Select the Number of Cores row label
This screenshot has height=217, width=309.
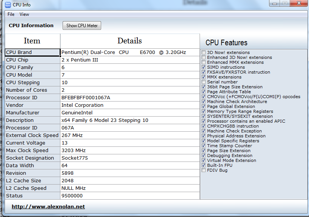coord(32,90)
